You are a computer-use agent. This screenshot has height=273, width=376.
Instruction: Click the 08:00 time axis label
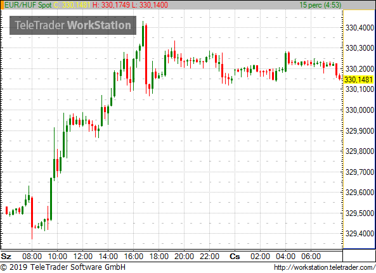[32, 257]
